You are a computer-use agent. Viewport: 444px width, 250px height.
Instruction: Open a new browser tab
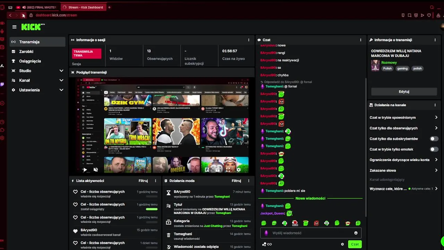pos(109,7)
